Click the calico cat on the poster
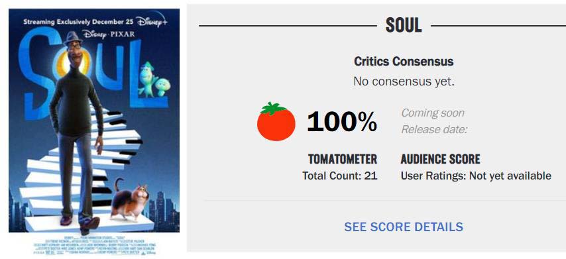Image resolution: width=566 pixels, height=259 pixels. (x=130, y=199)
